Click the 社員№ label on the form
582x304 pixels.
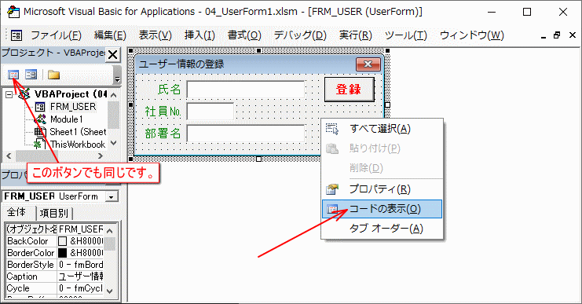click(163, 112)
